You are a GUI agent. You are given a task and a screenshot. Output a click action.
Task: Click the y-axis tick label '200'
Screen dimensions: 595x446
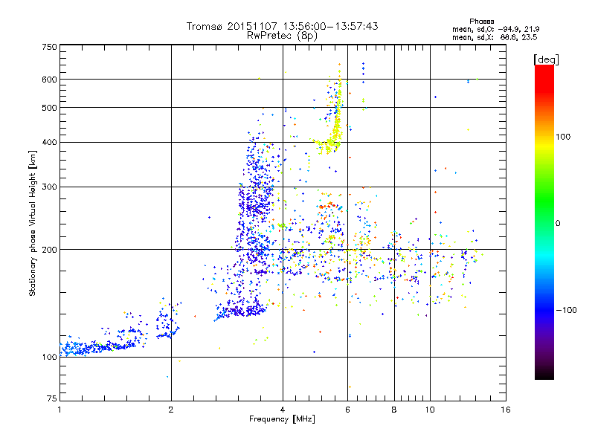pyautogui.click(x=49, y=250)
